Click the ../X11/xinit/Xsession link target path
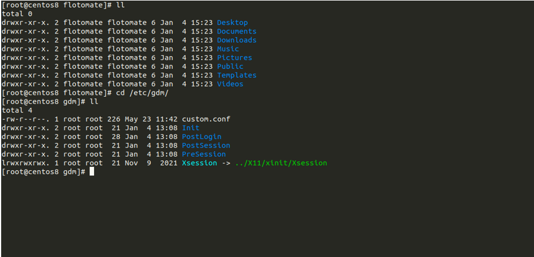The height and width of the screenshot is (257, 534). click(281, 163)
